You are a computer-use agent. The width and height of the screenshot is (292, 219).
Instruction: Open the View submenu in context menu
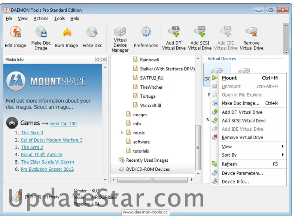tap(253, 146)
